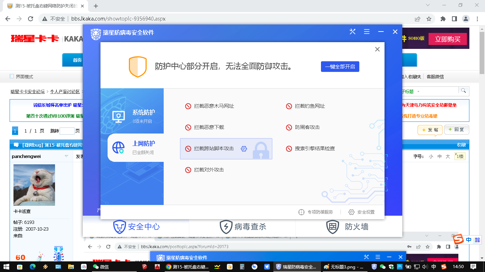This screenshot has height=272, width=485.
Task: Open a new Chrome tab
Action: [x=96, y=6]
